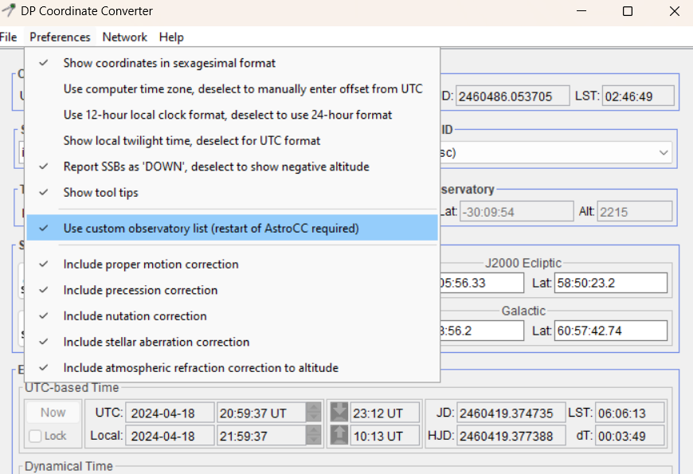Enable 'Use computer time zone' option
The height and width of the screenshot is (474, 693).
[x=243, y=89]
